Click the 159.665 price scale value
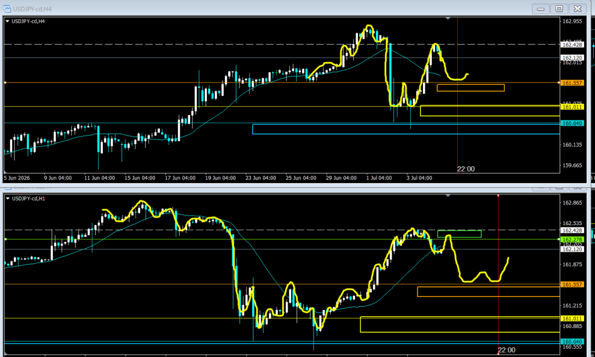The width and height of the screenshot is (595, 357). [x=572, y=165]
